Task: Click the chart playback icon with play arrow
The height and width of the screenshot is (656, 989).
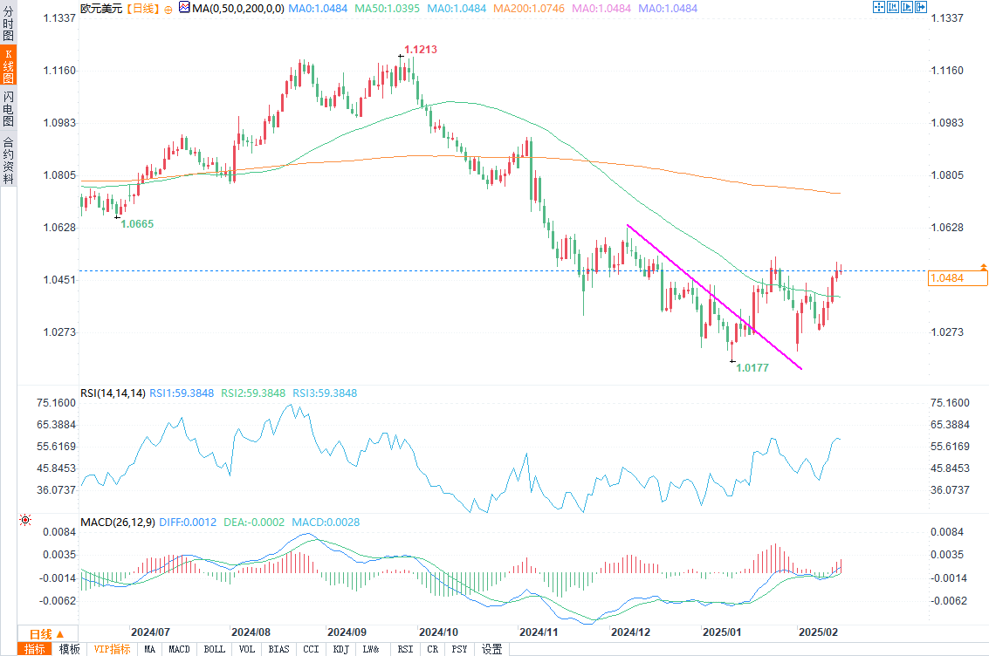Action: tap(907, 7)
